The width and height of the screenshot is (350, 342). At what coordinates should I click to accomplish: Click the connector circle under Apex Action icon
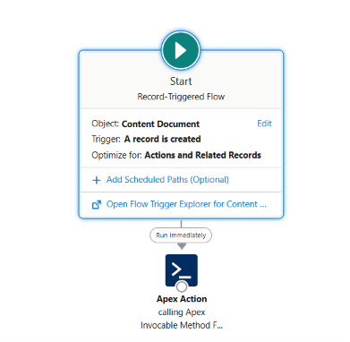pyautogui.click(x=182, y=286)
